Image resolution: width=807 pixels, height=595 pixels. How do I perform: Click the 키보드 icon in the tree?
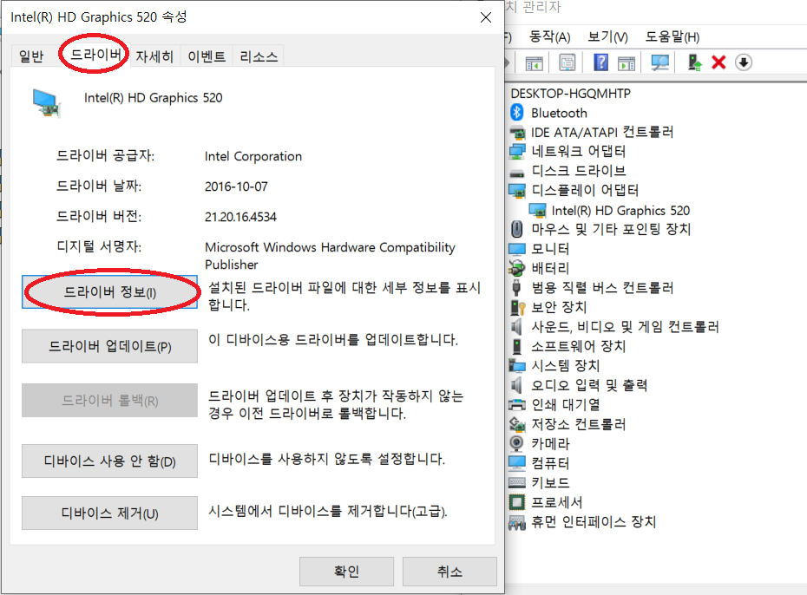pos(516,482)
